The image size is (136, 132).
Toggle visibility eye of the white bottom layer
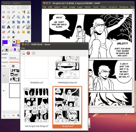[x=4, y=91]
